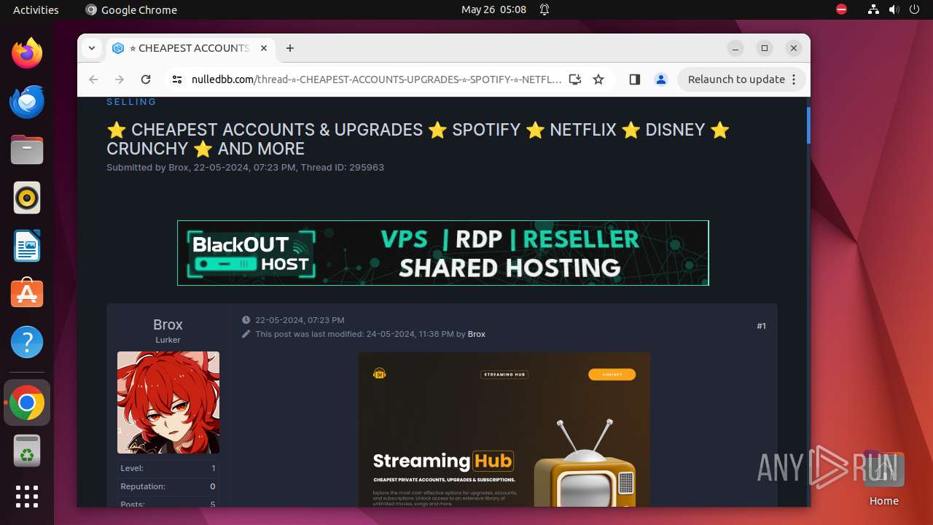Screen dimensions: 933x525
Task: Click Brox in the last modified line
Action: pyautogui.click(x=477, y=334)
